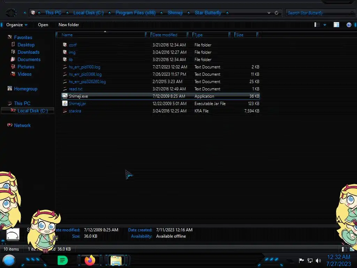
Task: Sort by the Size column header
Action: 246,35
